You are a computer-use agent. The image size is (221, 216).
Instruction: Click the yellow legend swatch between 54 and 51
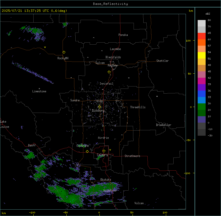pos(202,55)
